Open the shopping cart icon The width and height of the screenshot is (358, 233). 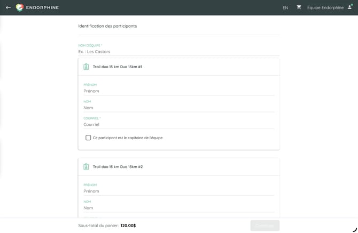[x=299, y=7]
